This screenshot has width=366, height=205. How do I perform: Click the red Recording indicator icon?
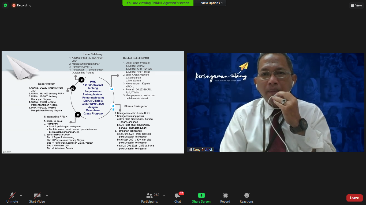coord(14,5)
